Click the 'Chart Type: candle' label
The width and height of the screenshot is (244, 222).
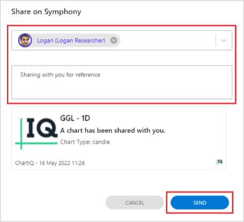click(85, 142)
